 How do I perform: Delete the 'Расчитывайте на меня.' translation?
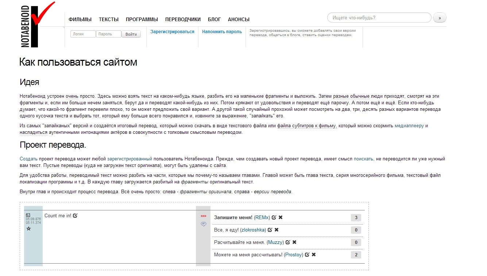coord(294,242)
